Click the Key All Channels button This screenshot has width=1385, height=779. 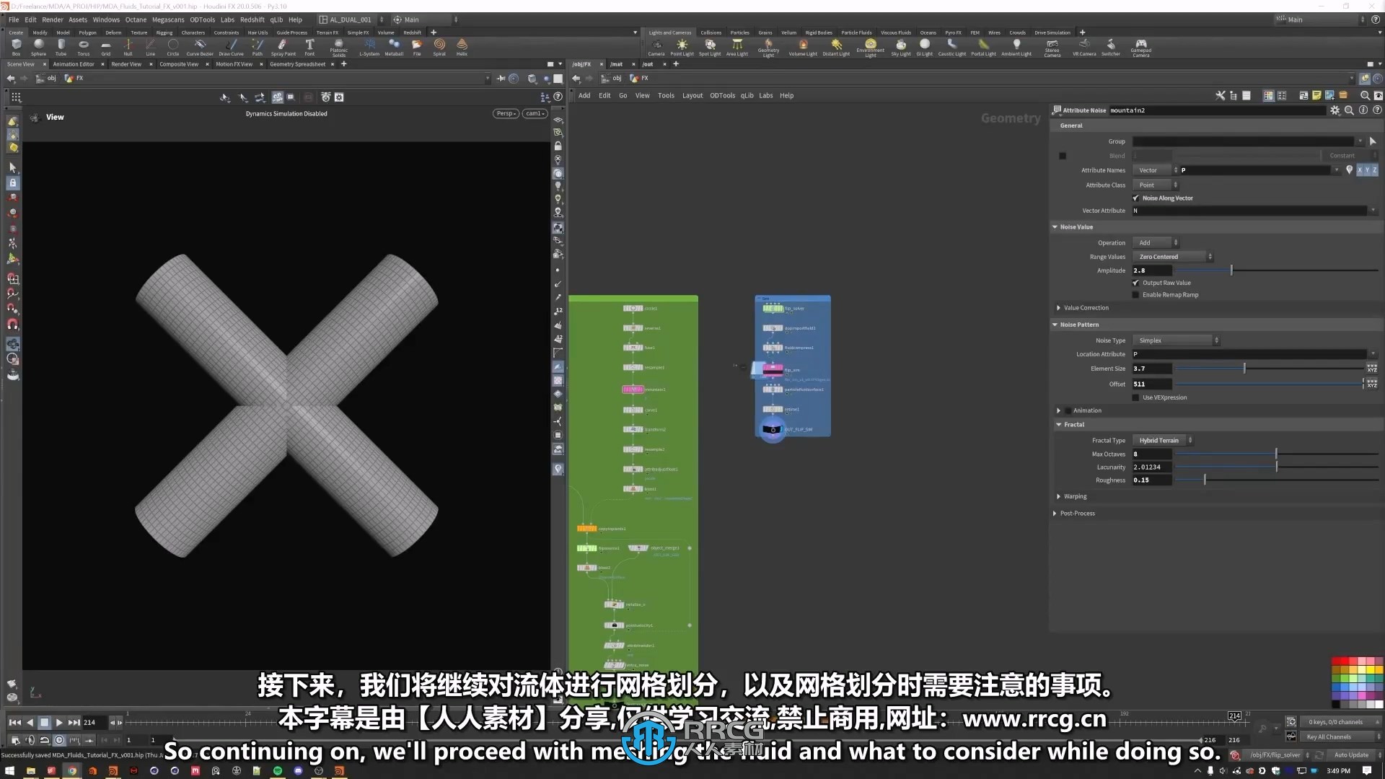pyautogui.click(x=1329, y=737)
